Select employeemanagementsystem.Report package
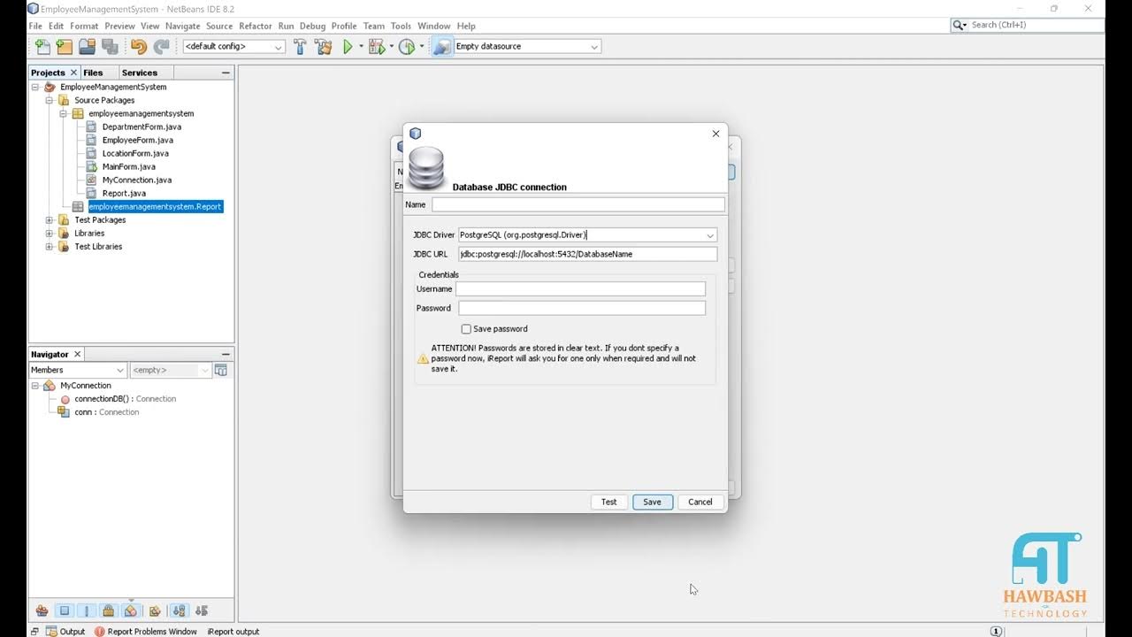 (155, 206)
